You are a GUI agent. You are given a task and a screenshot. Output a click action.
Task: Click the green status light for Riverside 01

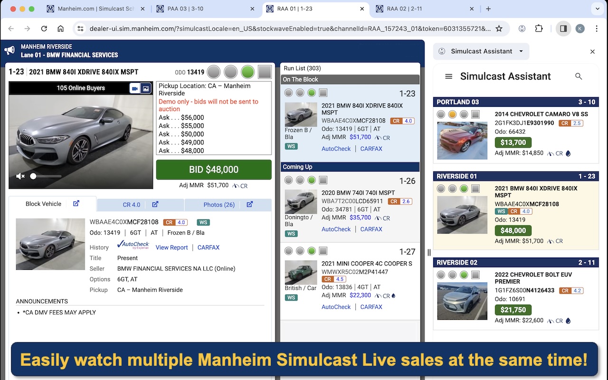[463, 188]
